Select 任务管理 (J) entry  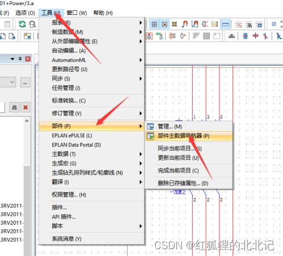pyautogui.click(x=92, y=88)
